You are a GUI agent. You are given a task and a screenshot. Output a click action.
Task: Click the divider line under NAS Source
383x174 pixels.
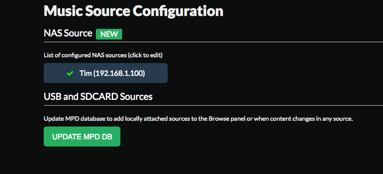point(213,42)
